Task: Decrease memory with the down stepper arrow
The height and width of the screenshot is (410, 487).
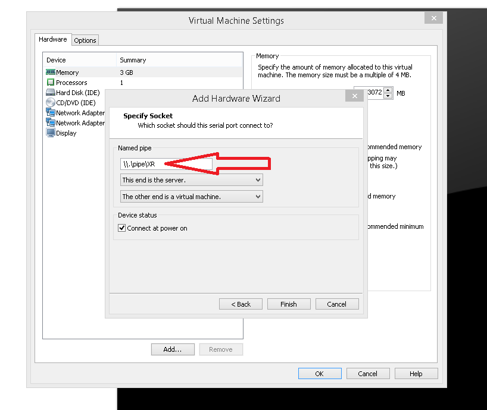Action: point(388,96)
